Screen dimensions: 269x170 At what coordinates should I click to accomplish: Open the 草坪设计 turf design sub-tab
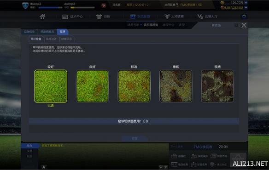click(51, 39)
